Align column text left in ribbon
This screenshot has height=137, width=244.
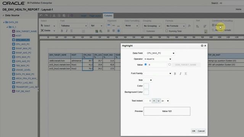click(109, 31)
